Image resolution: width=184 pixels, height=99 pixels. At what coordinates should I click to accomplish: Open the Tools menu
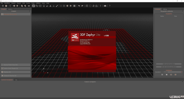pos(33,3)
